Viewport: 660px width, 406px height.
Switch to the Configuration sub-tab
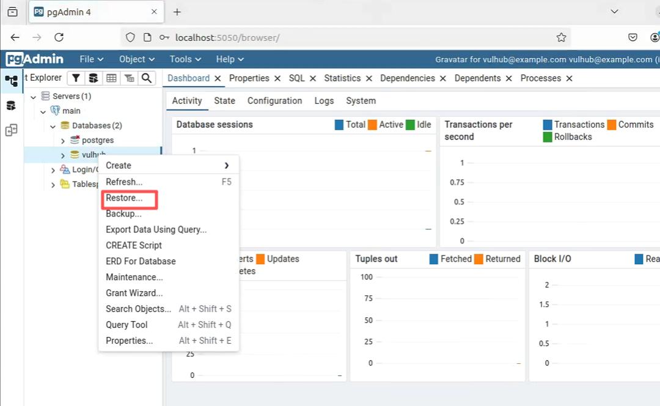[274, 101]
